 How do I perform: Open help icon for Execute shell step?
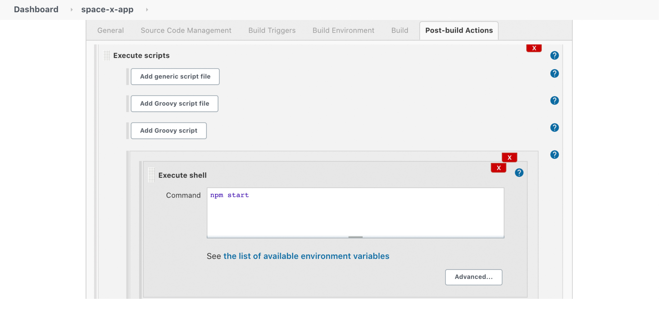pos(519,173)
